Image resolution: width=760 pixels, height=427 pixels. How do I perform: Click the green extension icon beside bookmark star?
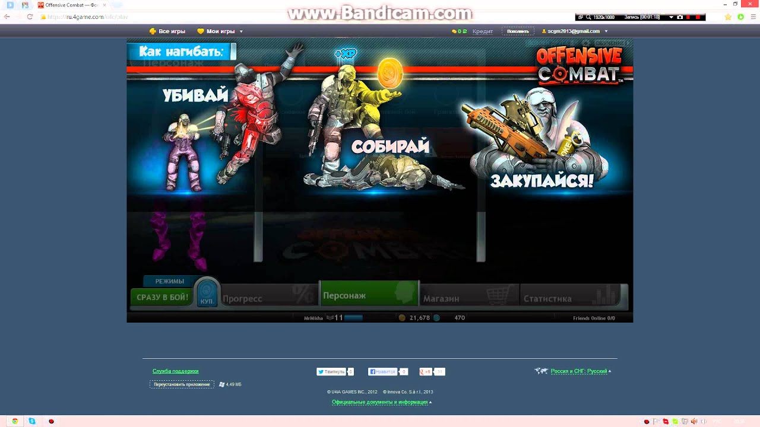(741, 17)
